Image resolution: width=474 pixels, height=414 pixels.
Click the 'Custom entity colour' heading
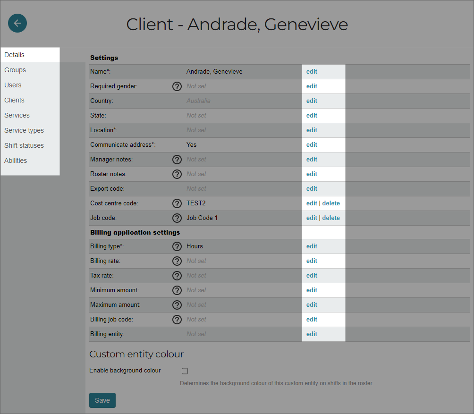click(x=136, y=354)
